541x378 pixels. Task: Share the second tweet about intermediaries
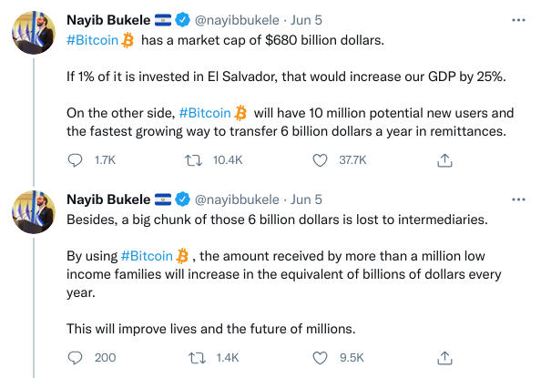point(444,358)
